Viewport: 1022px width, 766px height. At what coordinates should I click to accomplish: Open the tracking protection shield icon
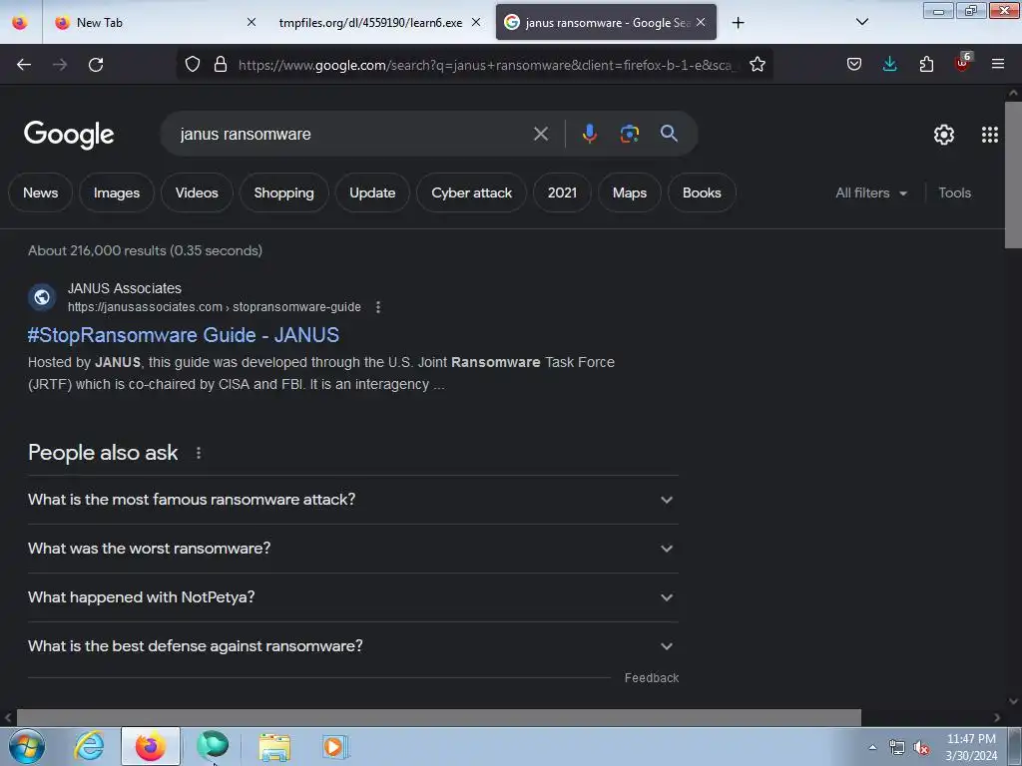193,64
